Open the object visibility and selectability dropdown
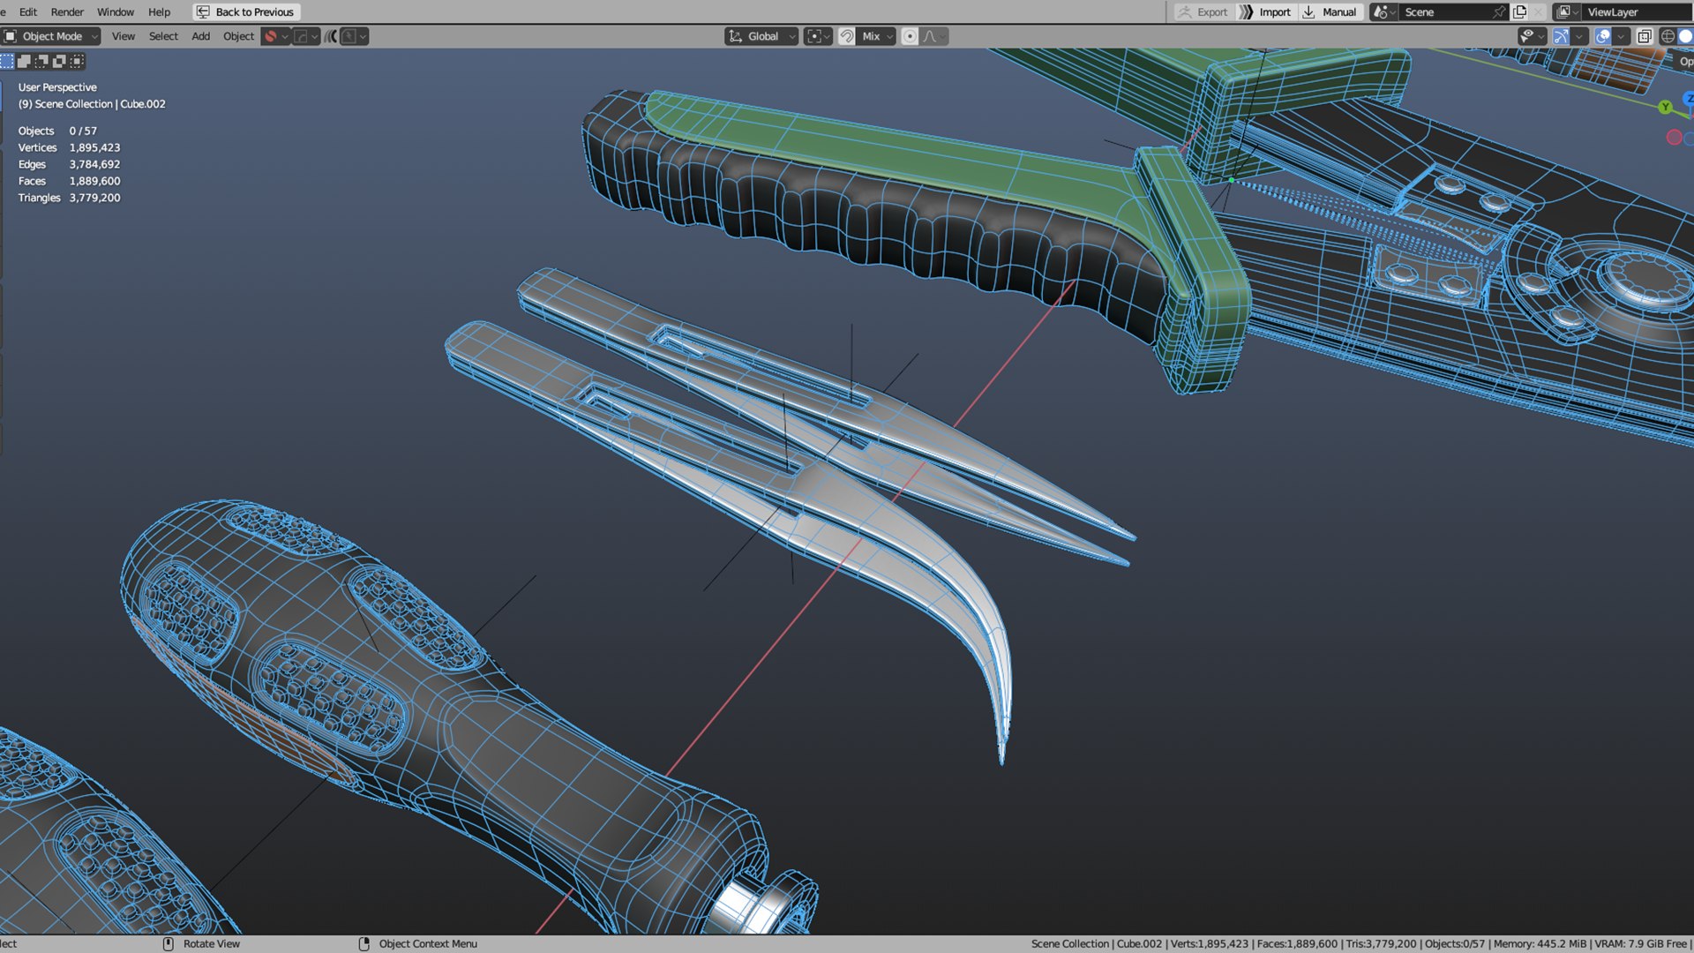1694x953 pixels. tap(1533, 36)
